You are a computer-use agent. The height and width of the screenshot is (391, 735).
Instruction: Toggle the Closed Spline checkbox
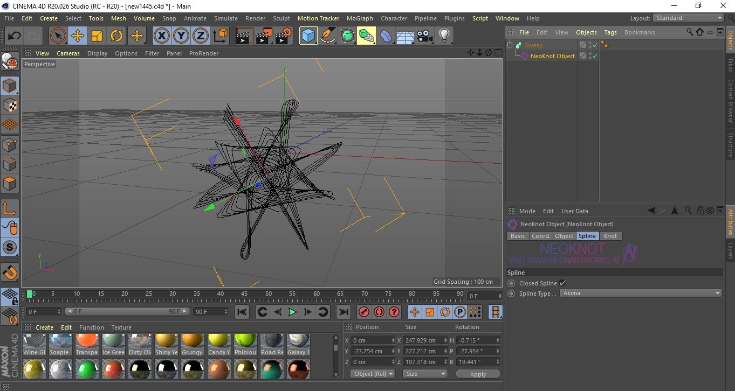click(562, 283)
